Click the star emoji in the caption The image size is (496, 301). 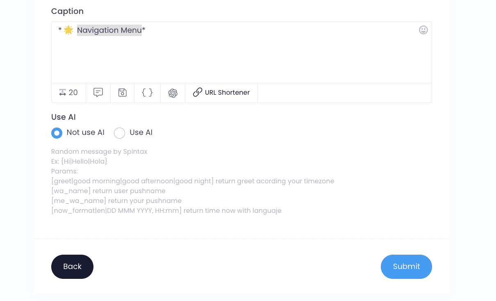[68, 30]
